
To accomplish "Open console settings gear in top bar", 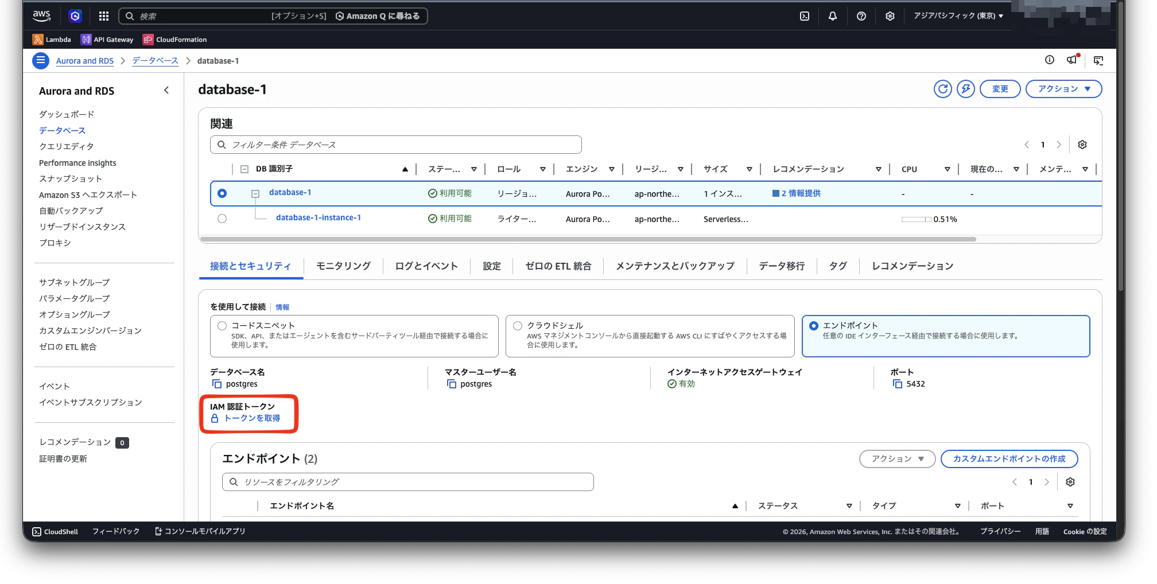I will click(890, 16).
